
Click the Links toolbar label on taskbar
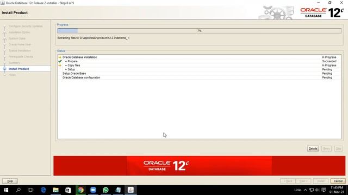coord(297,190)
